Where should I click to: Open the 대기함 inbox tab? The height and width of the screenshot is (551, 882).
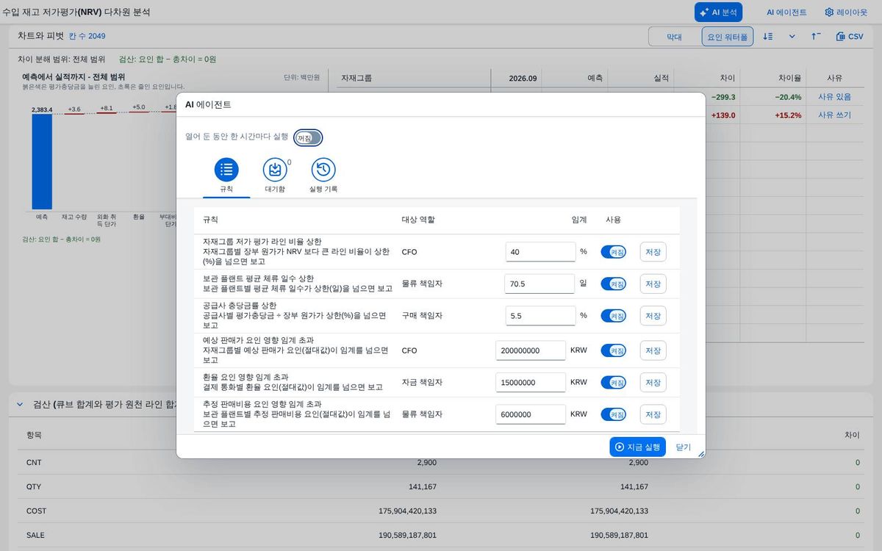[275, 176]
